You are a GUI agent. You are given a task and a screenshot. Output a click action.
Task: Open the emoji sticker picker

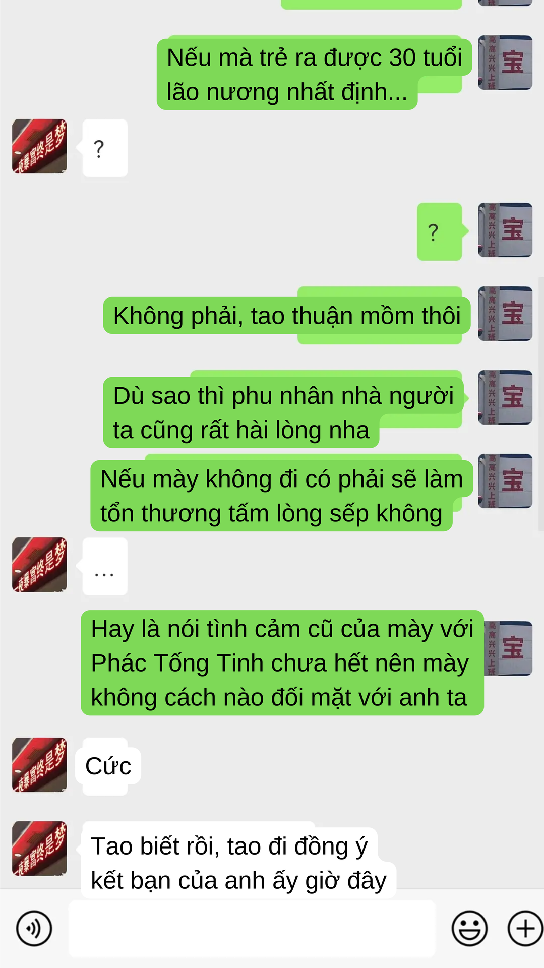pos(469,928)
